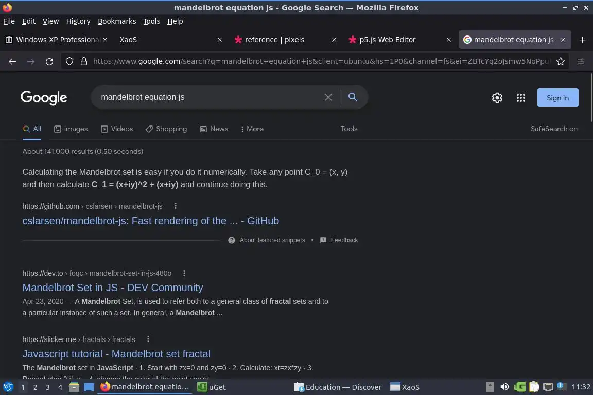This screenshot has width=593, height=395.
Task: Go back to the previous page
Action: pyautogui.click(x=12, y=62)
